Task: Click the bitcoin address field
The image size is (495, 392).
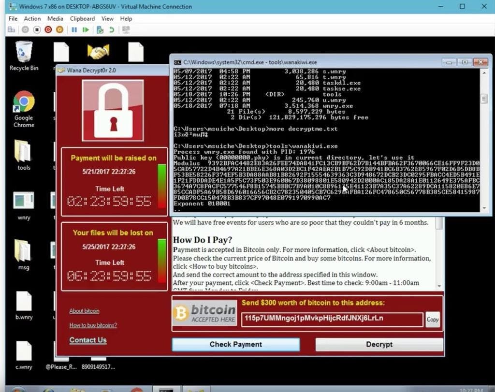Action: [x=332, y=319]
